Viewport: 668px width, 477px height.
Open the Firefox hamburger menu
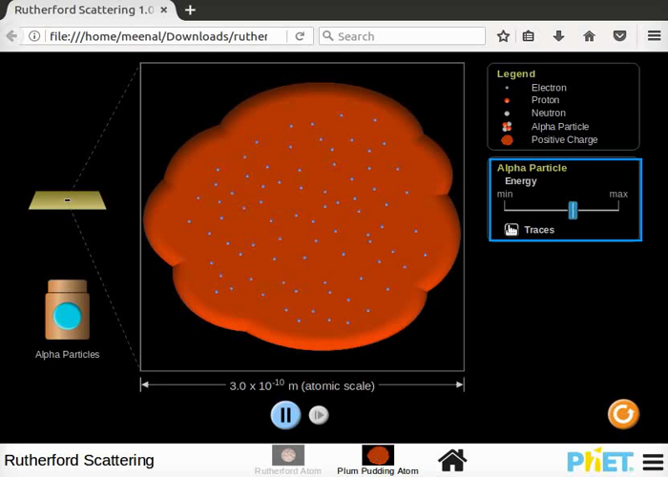pos(651,36)
